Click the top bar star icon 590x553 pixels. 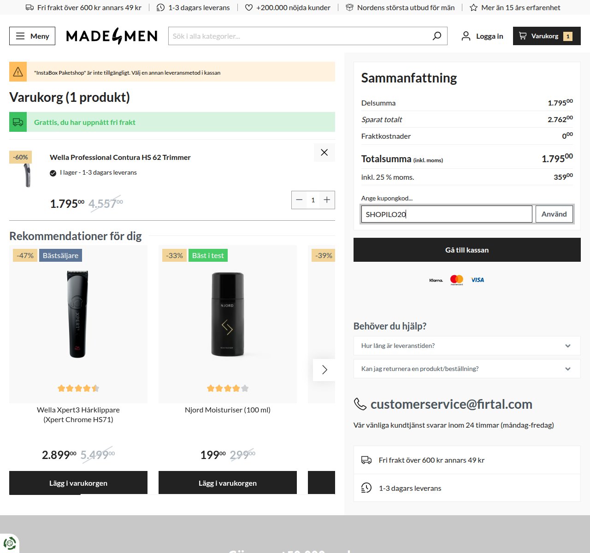(x=473, y=7)
